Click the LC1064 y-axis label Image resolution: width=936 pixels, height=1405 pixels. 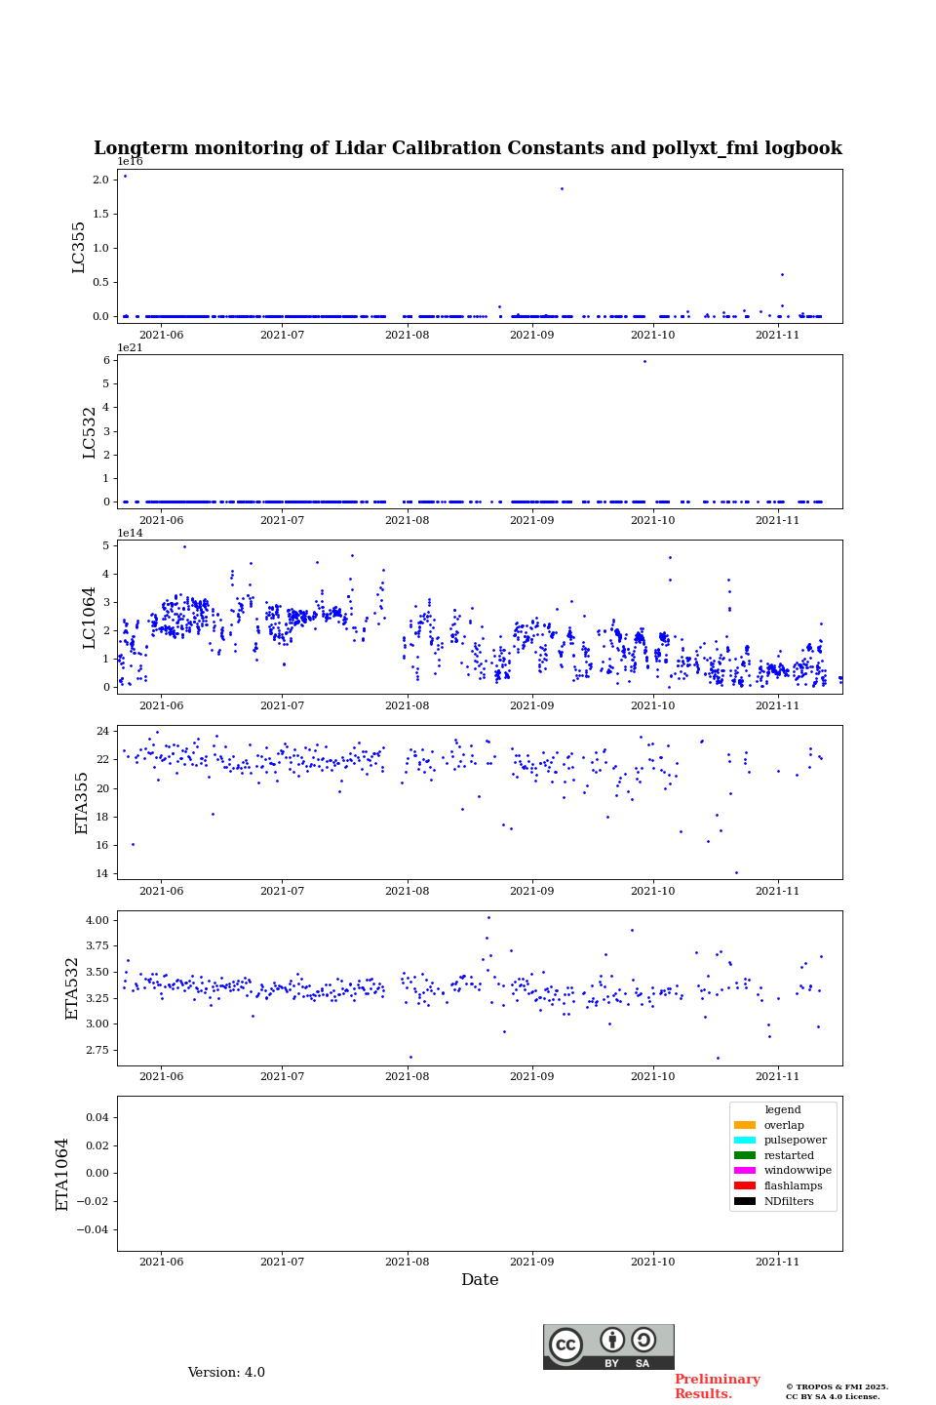tap(90, 617)
